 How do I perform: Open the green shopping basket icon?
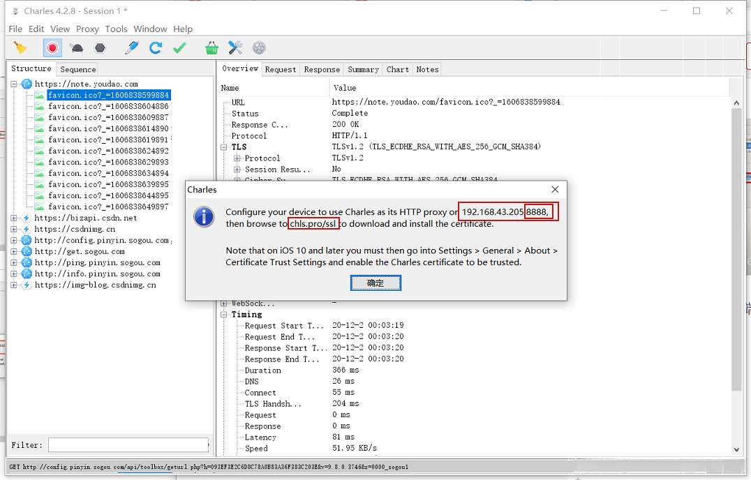(x=211, y=48)
